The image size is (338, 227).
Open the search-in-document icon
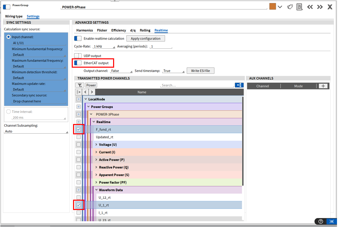coord(299,7)
